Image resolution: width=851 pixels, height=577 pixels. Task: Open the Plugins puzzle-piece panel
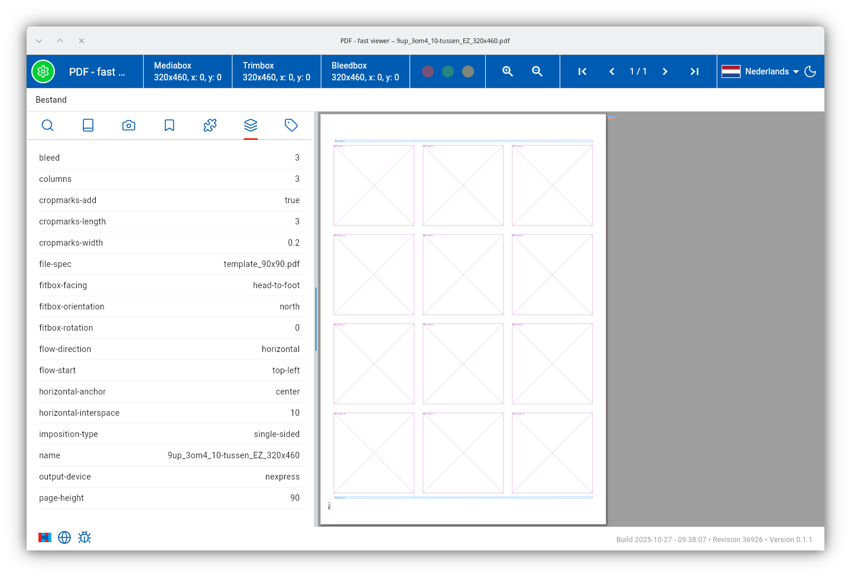pos(210,125)
